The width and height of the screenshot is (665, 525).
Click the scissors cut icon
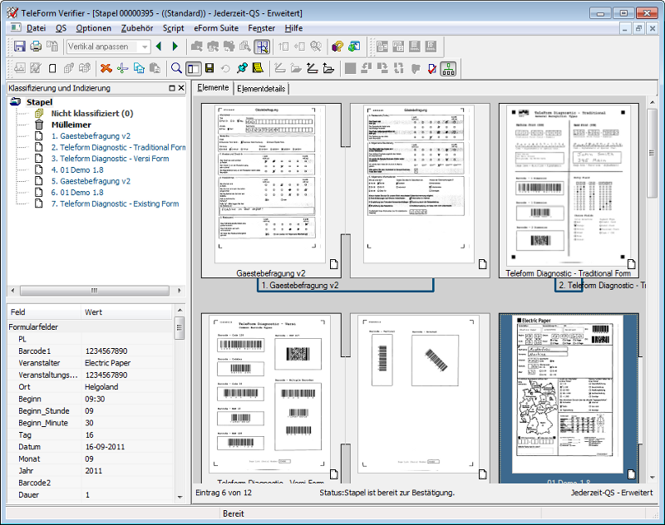coord(122,69)
